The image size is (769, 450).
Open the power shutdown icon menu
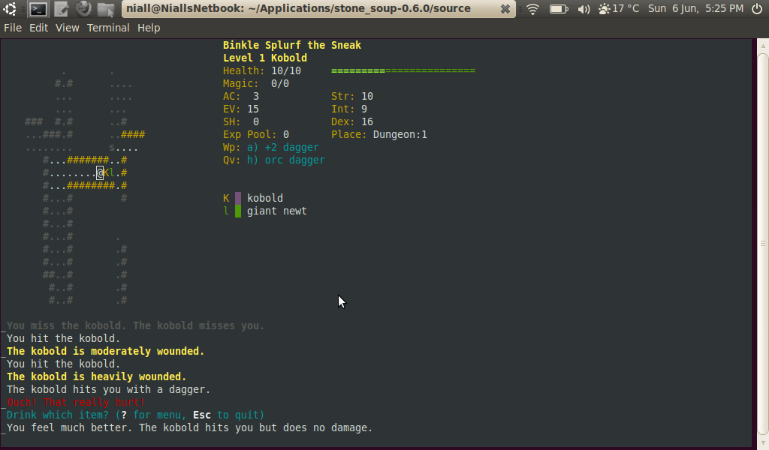click(x=757, y=8)
